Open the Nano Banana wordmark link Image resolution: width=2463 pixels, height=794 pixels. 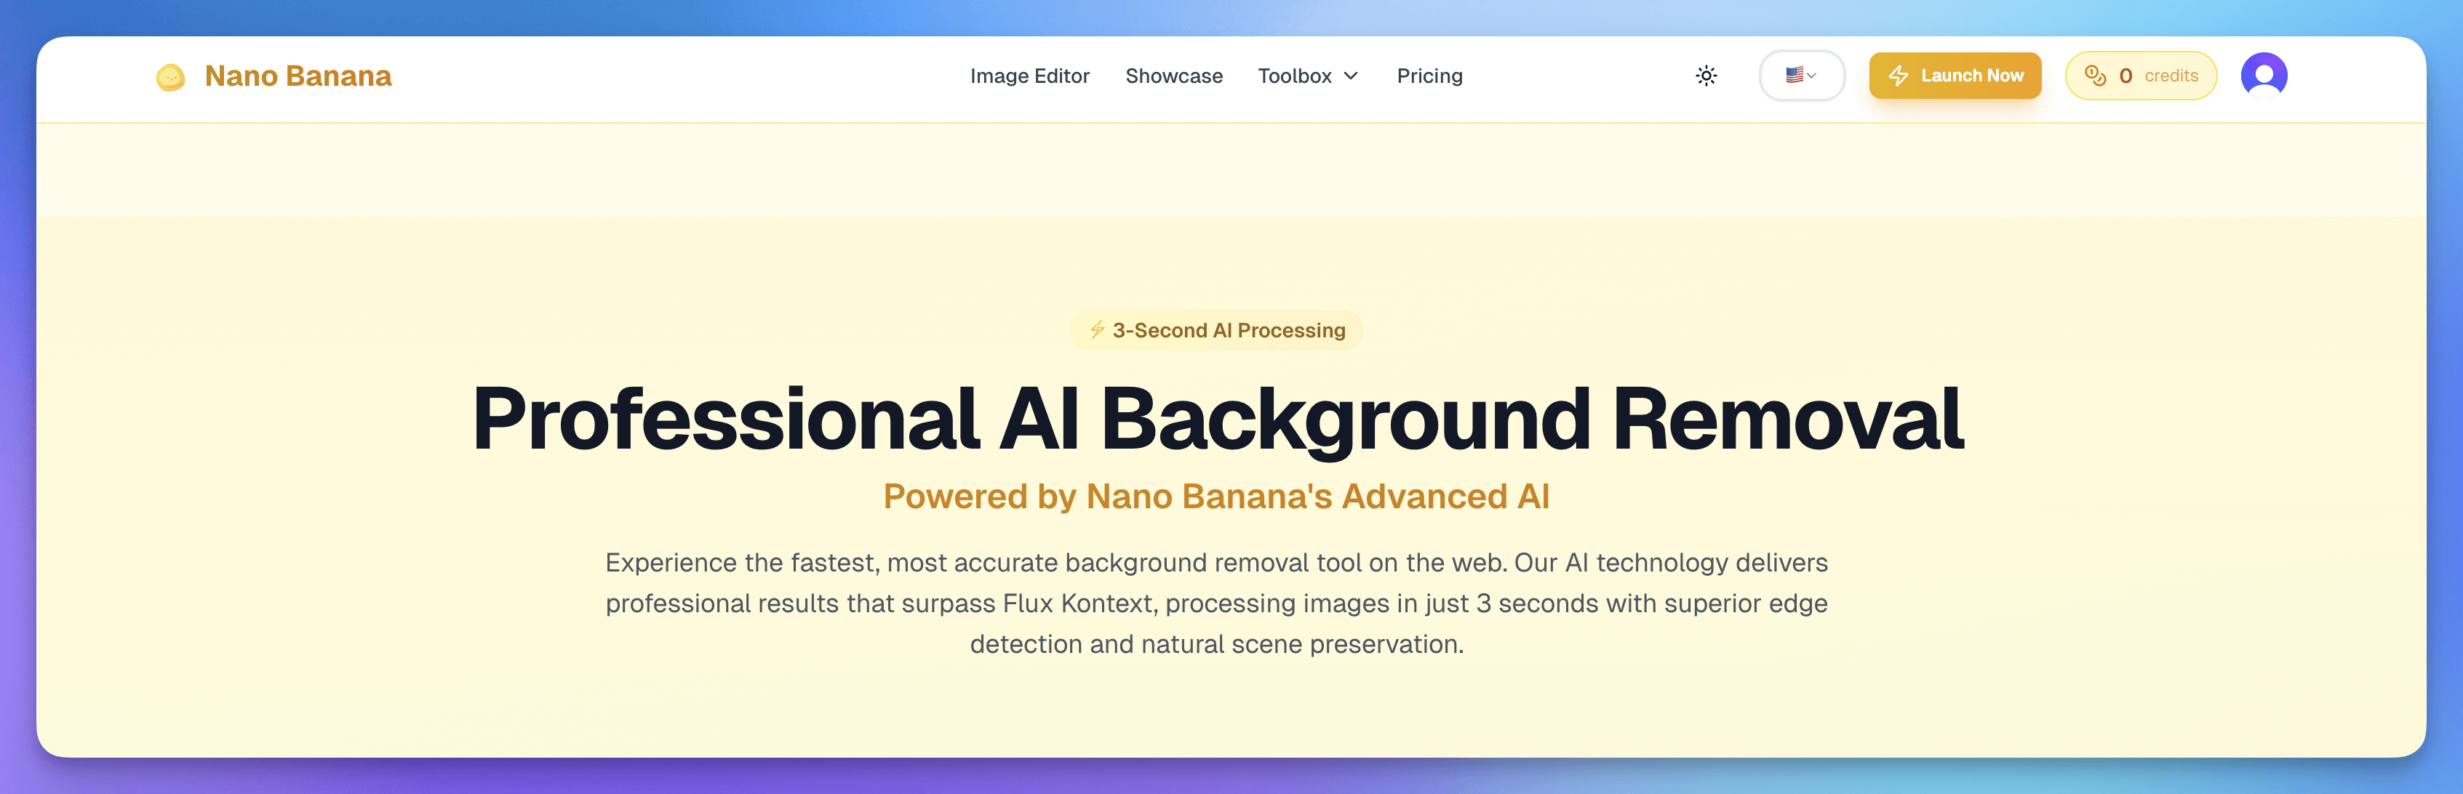298,76
